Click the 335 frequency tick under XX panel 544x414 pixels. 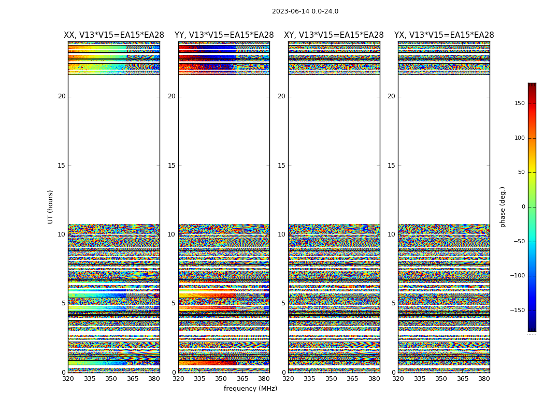click(90, 379)
